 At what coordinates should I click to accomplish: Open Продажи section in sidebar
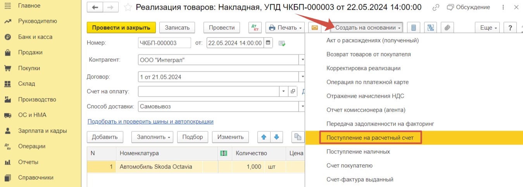click(x=30, y=53)
